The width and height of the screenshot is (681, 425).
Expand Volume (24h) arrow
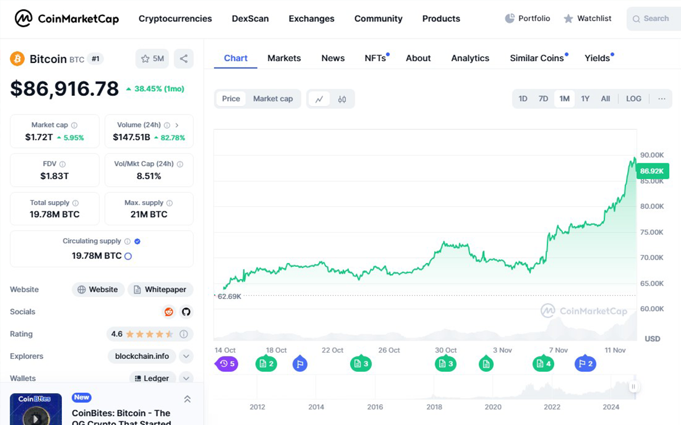point(176,125)
